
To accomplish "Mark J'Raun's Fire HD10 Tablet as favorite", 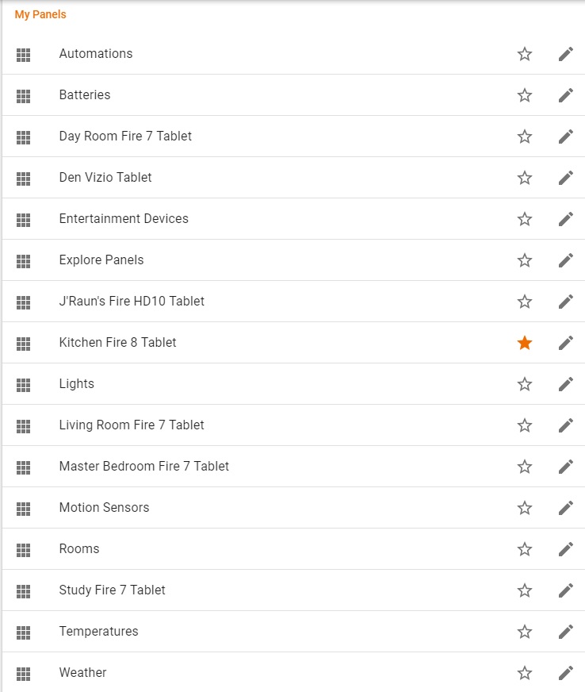I will [x=524, y=302].
